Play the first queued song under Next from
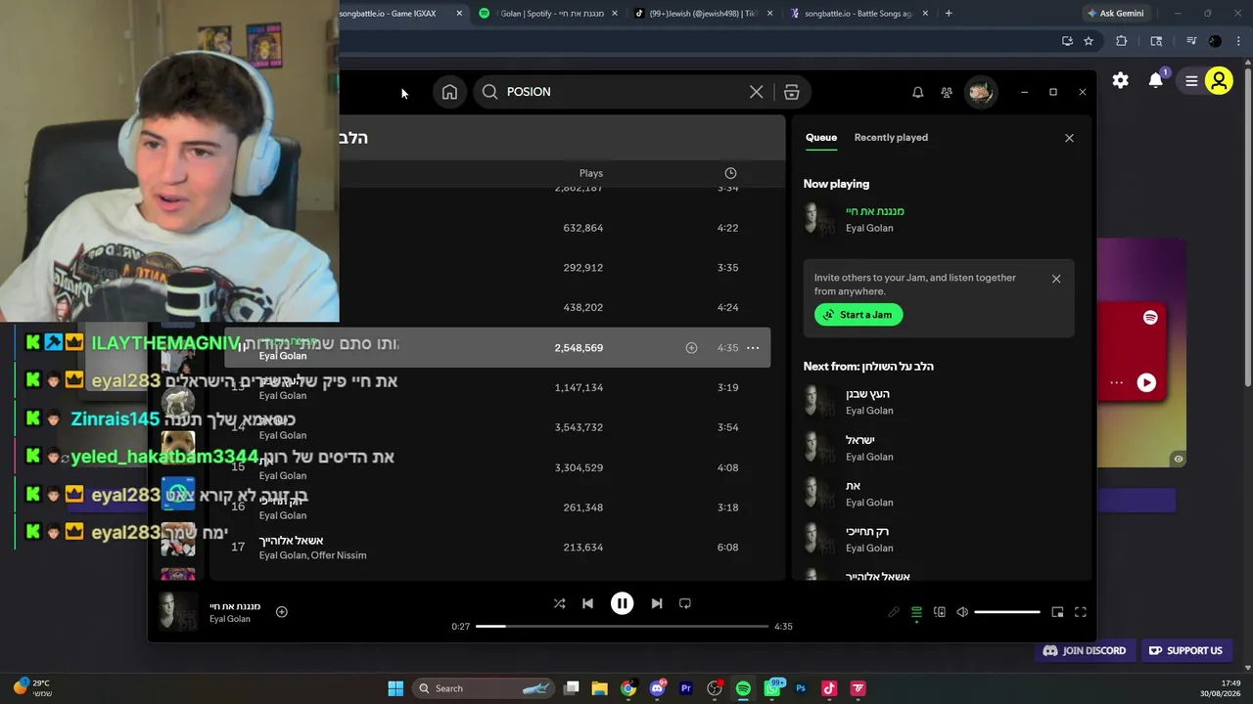 (x=937, y=402)
